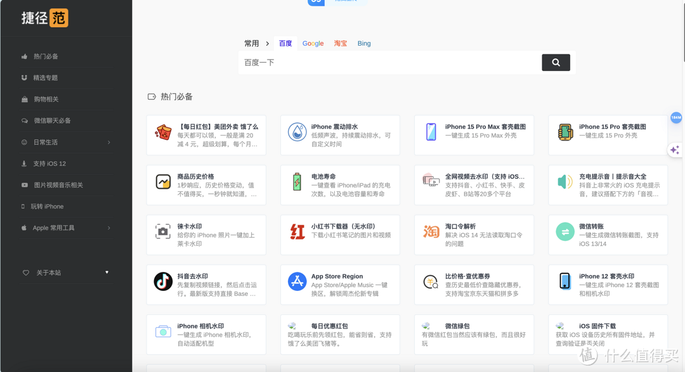Screen dimensions: 685x372
Task: Click the 百度一下 search input field
Action: point(390,63)
